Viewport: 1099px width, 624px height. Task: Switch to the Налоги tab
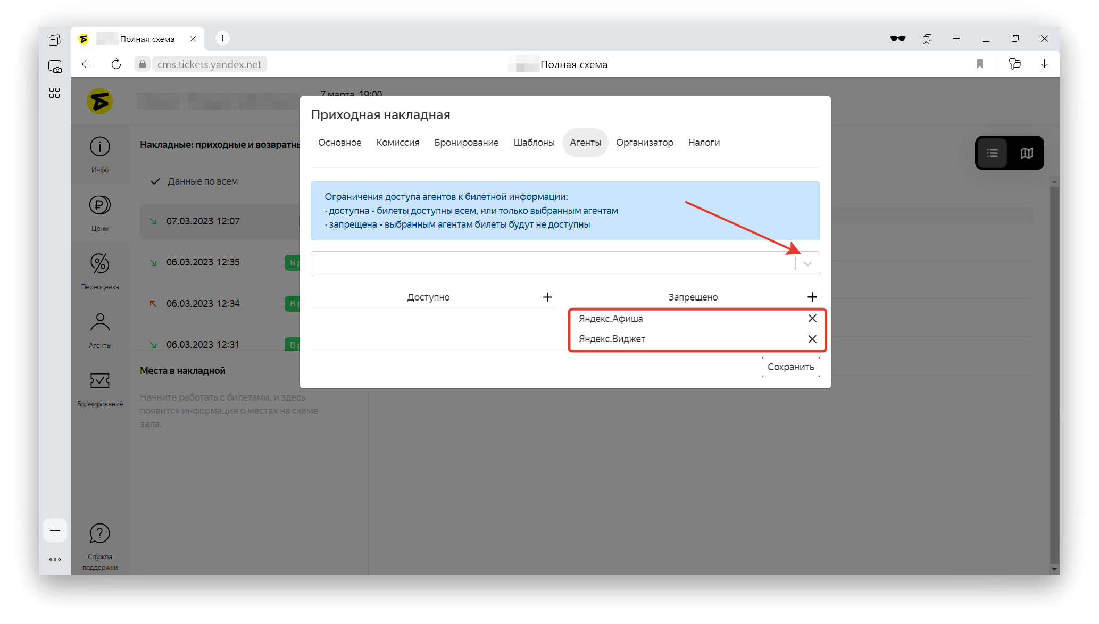click(703, 143)
